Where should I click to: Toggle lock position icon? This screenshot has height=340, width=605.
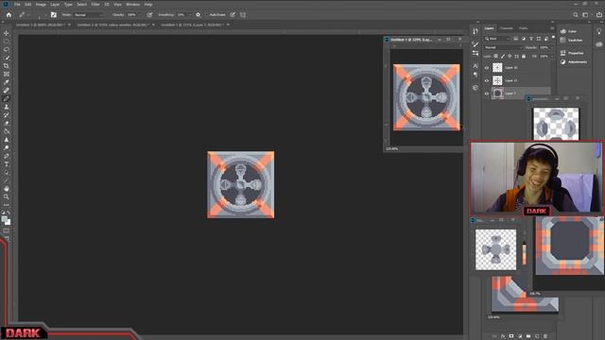(510, 57)
